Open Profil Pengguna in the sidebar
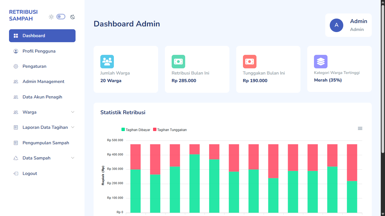This screenshot has width=385, height=216. (42, 51)
